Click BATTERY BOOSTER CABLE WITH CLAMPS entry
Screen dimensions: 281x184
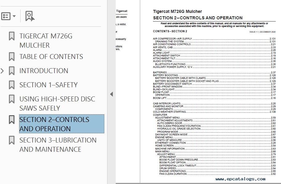click(215, 78)
